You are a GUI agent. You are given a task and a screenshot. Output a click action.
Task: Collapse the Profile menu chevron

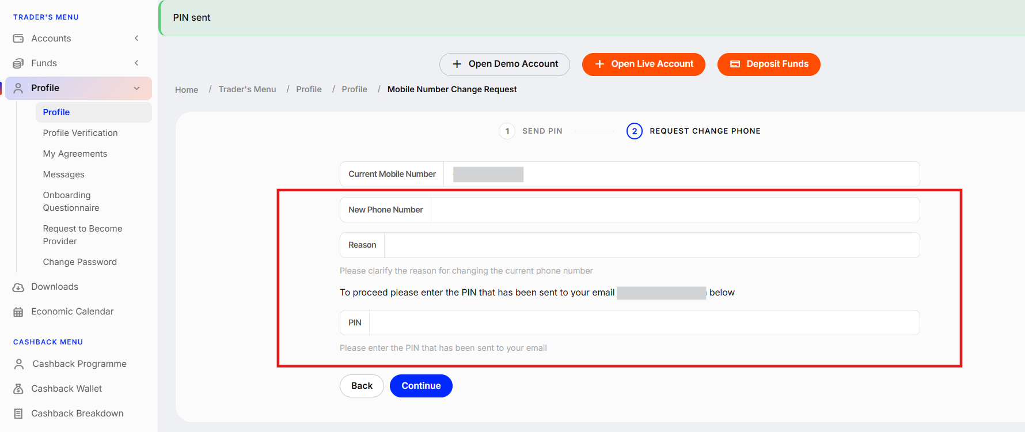[136, 88]
